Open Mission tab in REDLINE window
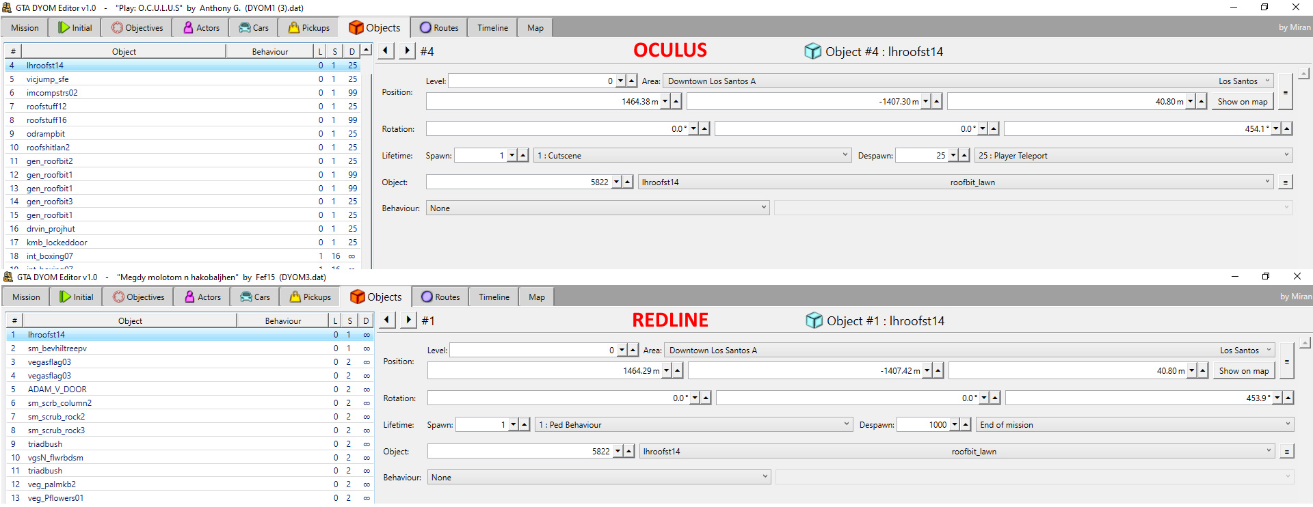This screenshot has width=1313, height=507. (26, 297)
